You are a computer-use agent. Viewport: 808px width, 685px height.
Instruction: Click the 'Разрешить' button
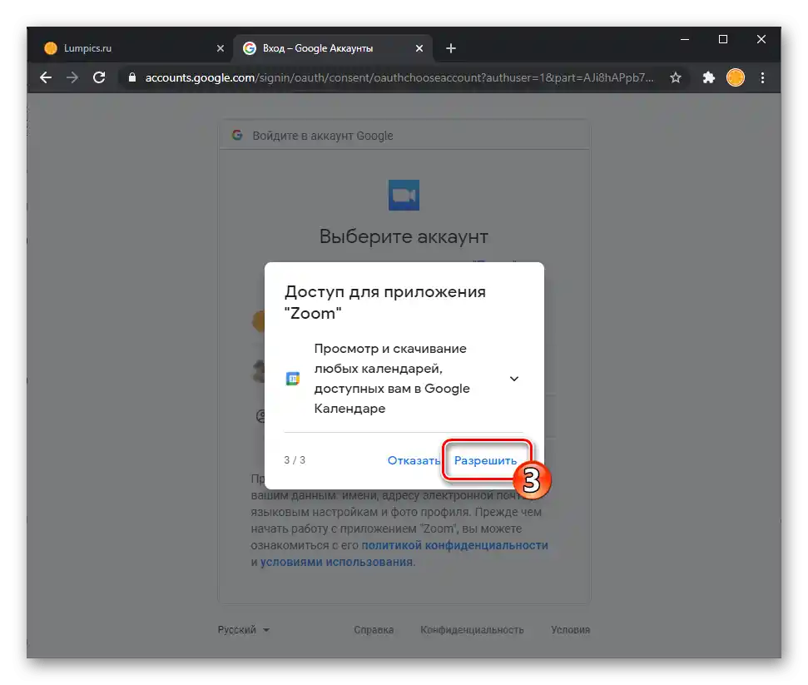tap(485, 461)
